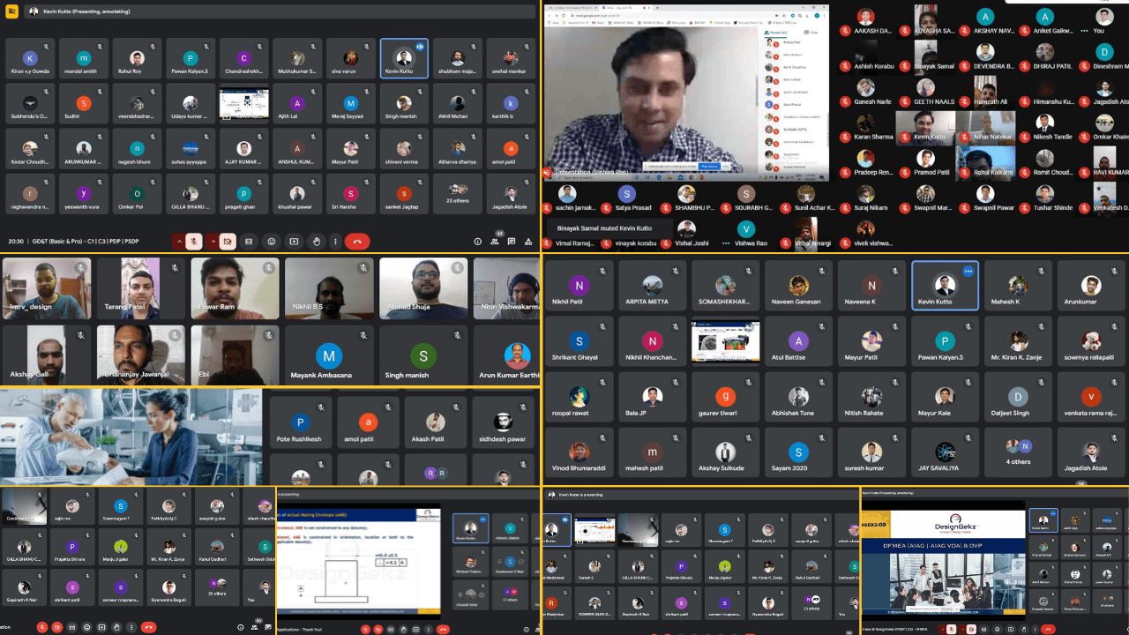Open emoji reactions in GD&T meeting toolbar

[x=271, y=241]
